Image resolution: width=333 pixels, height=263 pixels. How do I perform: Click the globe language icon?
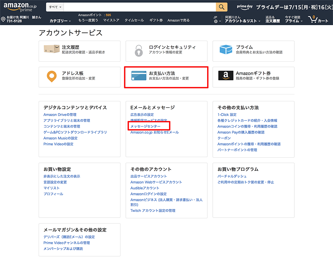216,21
